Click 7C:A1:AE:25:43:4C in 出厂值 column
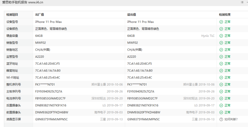The image size is (248, 127). coord(48,77)
